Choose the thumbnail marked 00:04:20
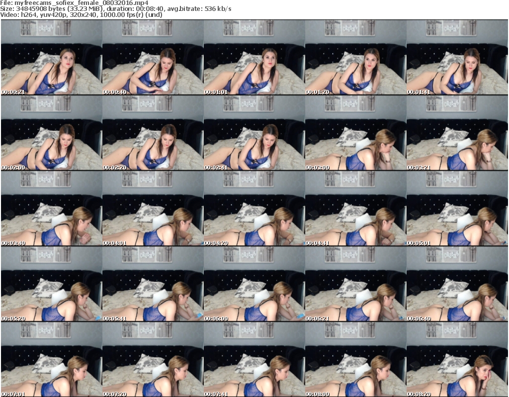 tap(254, 209)
